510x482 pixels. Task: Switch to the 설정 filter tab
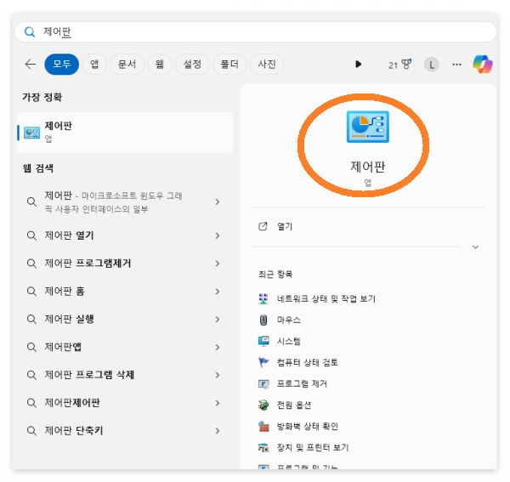[192, 64]
